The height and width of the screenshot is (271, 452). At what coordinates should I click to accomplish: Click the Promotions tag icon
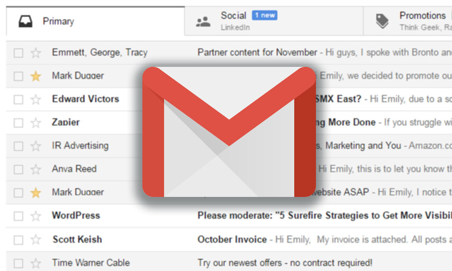[382, 21]
